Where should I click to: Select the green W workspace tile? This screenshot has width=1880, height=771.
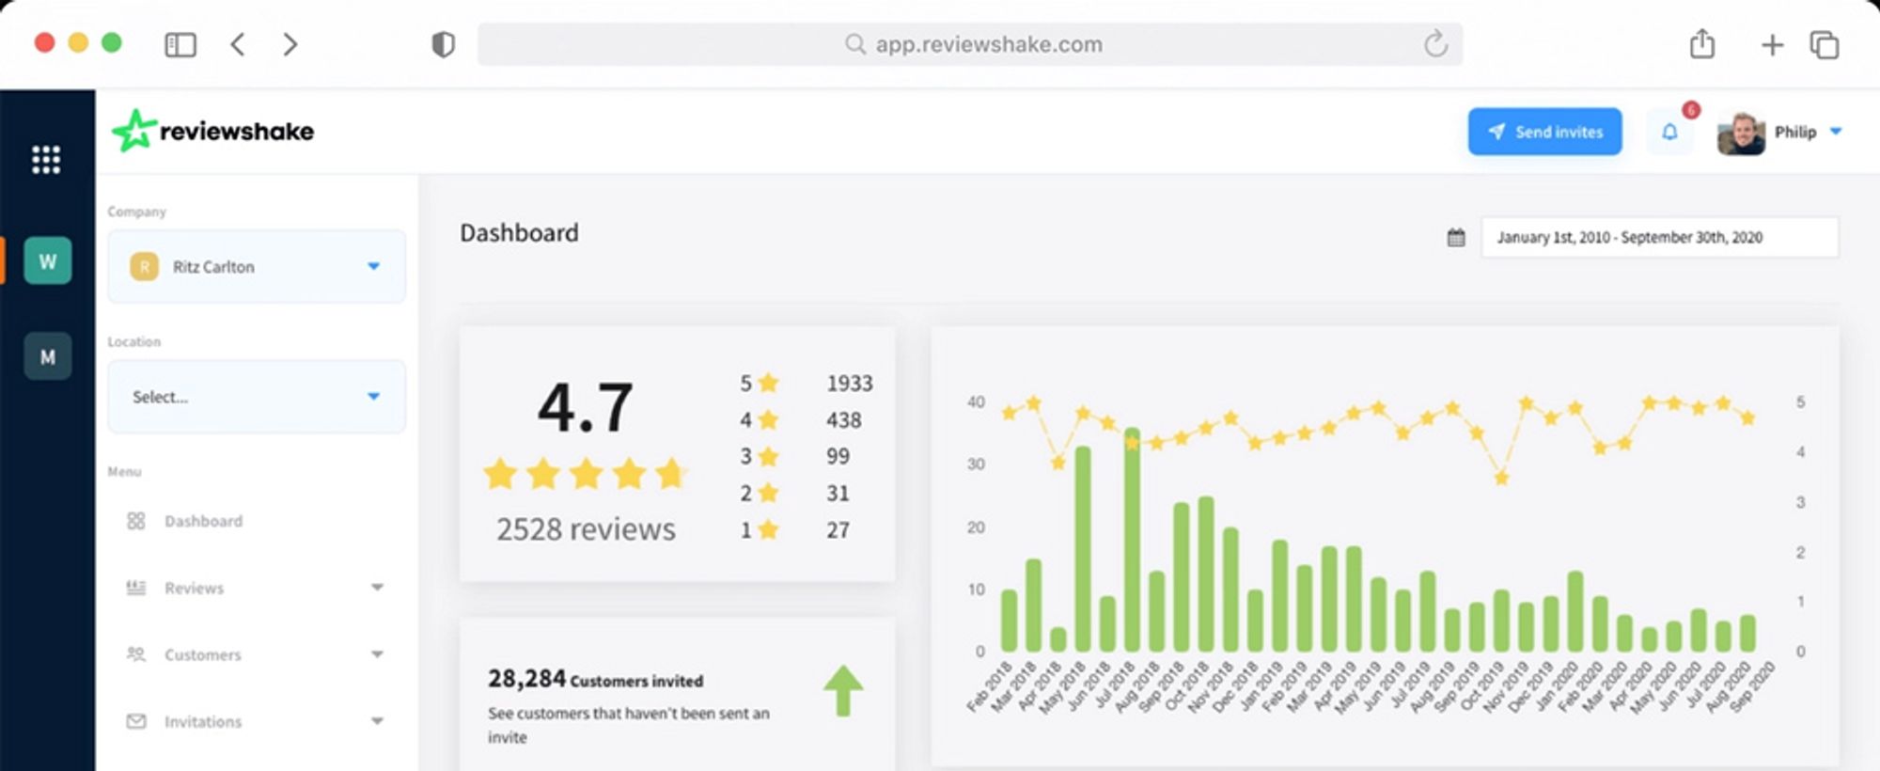point(48,261)
